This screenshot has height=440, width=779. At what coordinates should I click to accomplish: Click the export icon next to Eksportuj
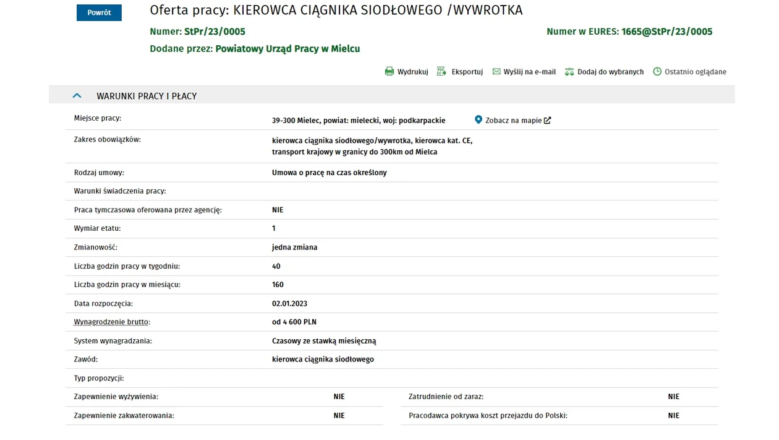pyautogui.click(x=441, y=72)
